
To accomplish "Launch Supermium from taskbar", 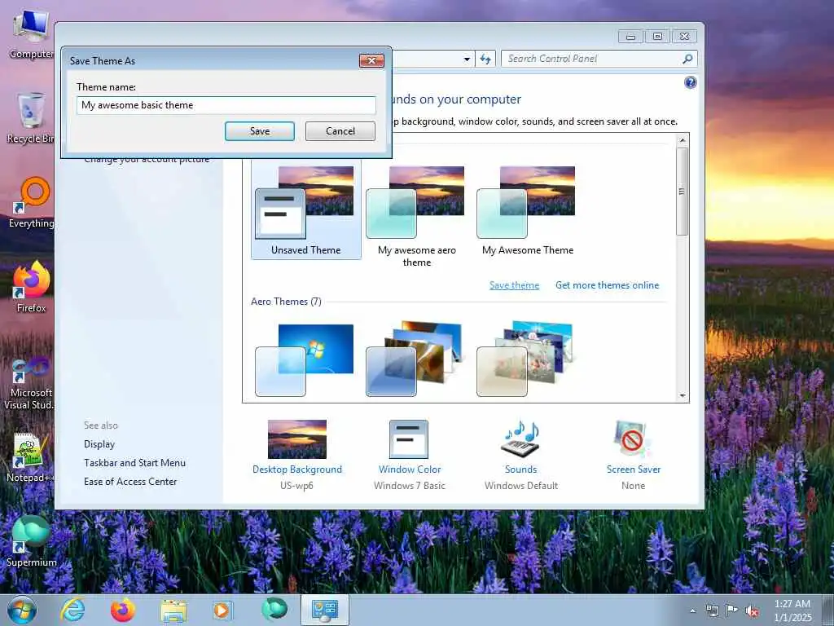I will coord(274,610).
